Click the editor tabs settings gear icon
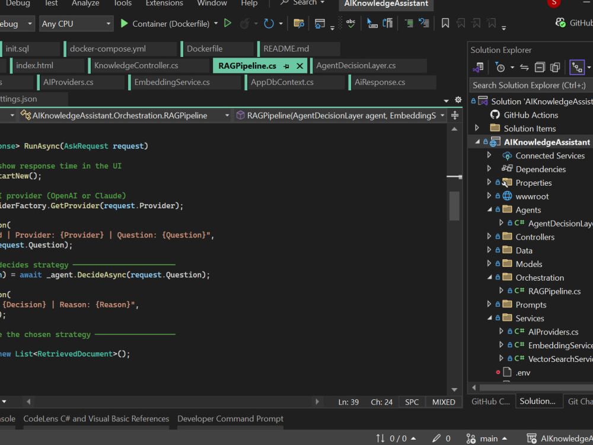593x445 pixels. click(458, 100)
